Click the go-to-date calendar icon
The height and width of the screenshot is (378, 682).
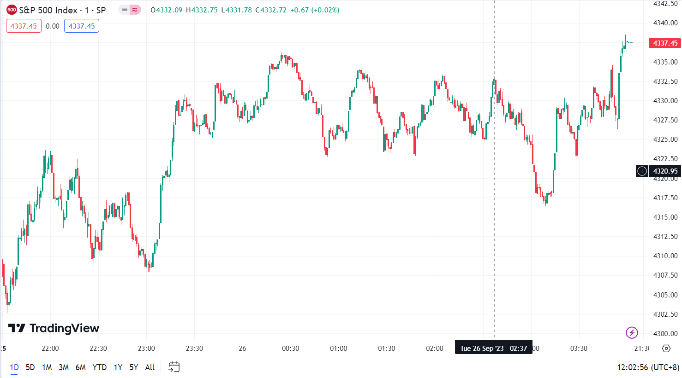point(174,367)
